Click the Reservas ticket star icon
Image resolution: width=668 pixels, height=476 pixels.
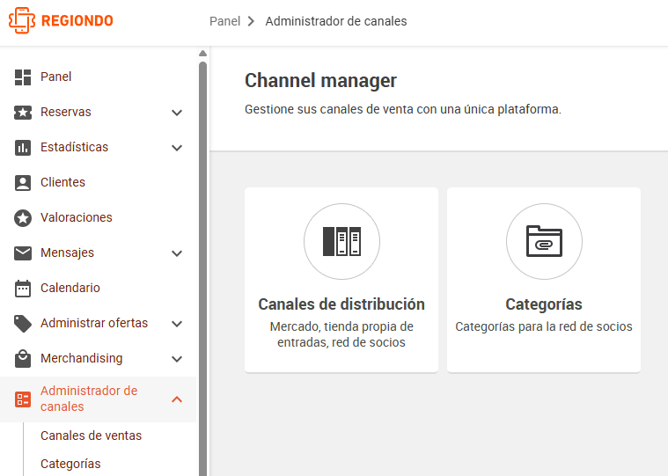[x=23, y=113]
